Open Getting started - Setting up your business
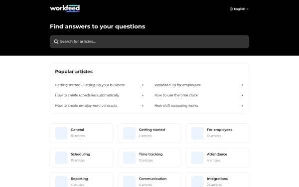This screenshot has height=187, width=299. tap(99, 85)
